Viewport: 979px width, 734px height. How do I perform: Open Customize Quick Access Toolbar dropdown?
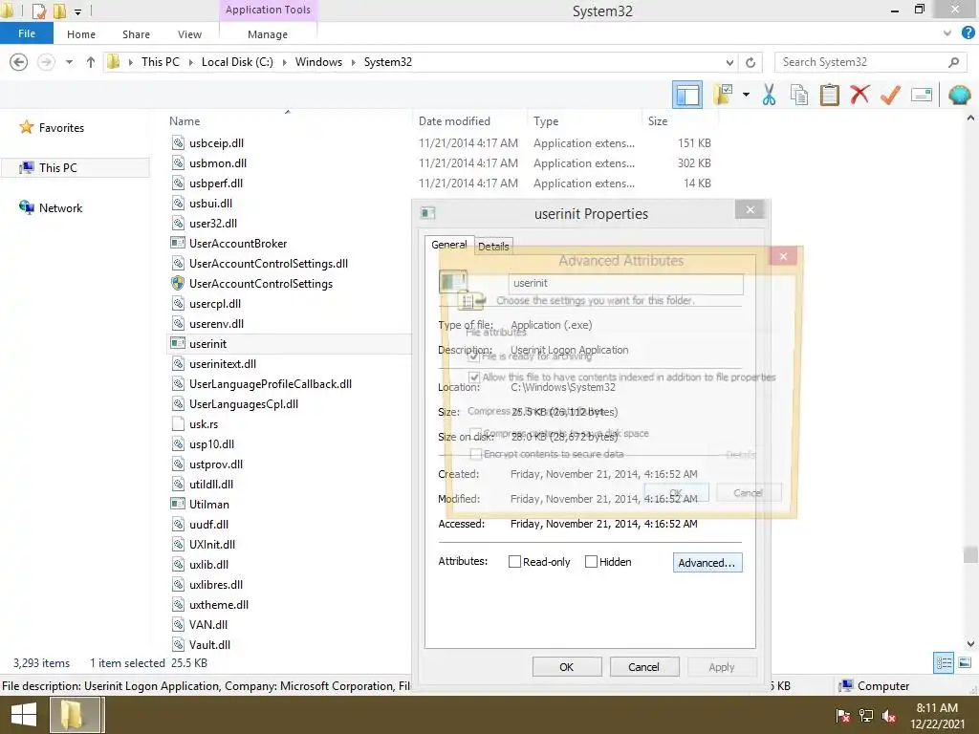pyautogui.click(x=78, y=11)
